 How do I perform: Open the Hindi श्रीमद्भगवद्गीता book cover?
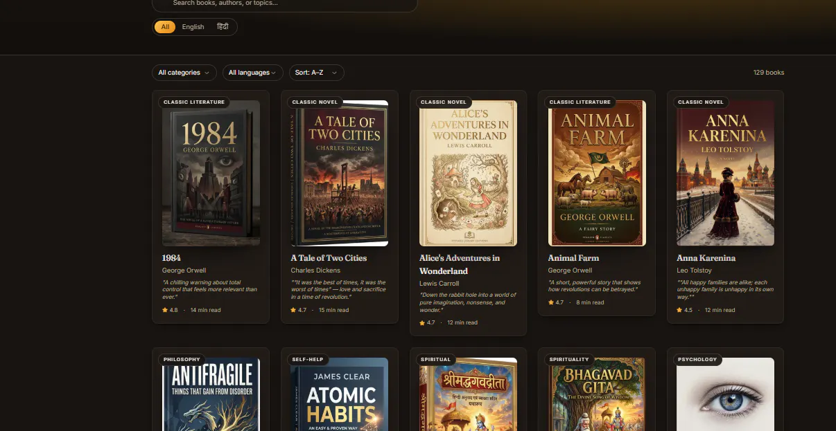(468, 394)
